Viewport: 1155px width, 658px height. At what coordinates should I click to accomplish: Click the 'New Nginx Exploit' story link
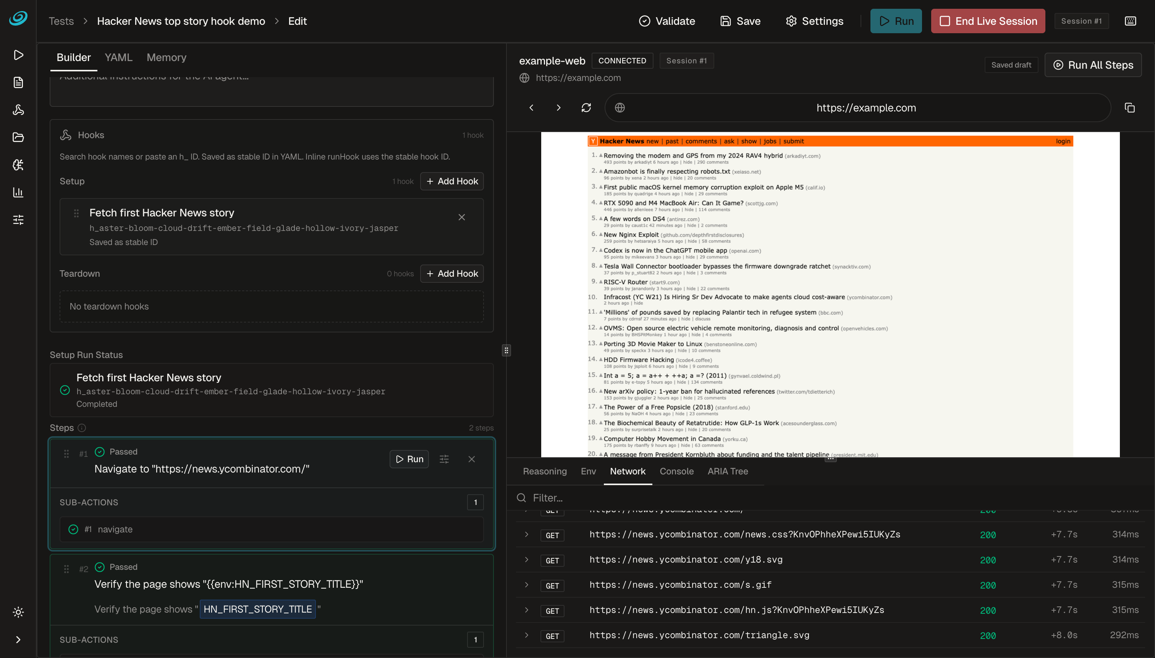pyautogui.click(x=631, y=235)
